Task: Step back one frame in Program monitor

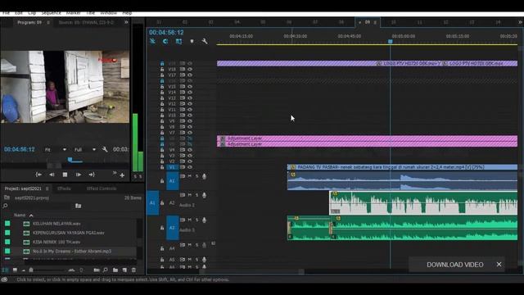Action: (x=52, y=175)
